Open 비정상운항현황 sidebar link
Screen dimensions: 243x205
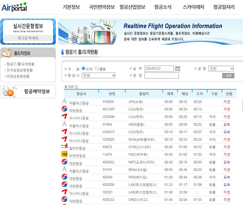coord(18,76)
